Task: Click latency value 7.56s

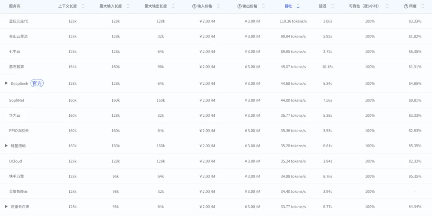Action: coord(328,100)
